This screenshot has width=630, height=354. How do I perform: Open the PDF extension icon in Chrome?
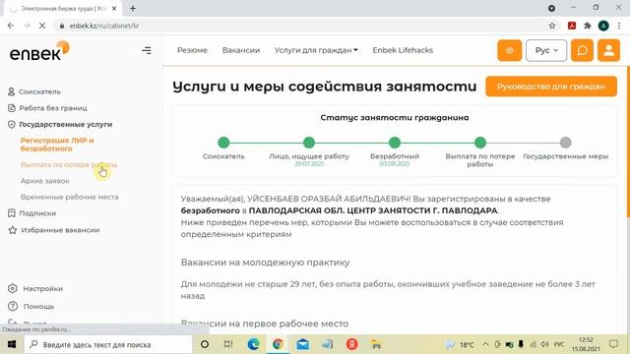572,26
